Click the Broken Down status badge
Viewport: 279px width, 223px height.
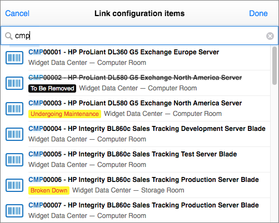click(x=49, y=190)
